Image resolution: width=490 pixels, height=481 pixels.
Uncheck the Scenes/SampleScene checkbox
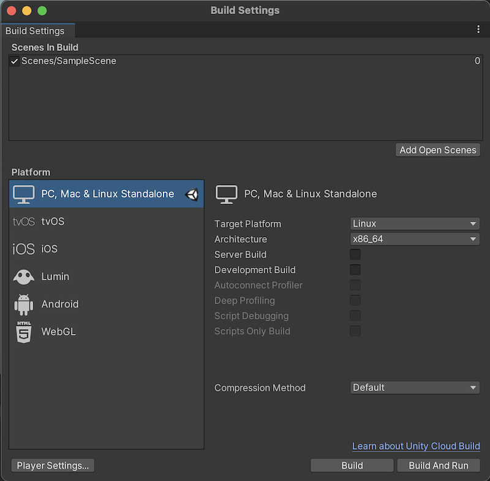pyautogui.click(x=14, y=61)
